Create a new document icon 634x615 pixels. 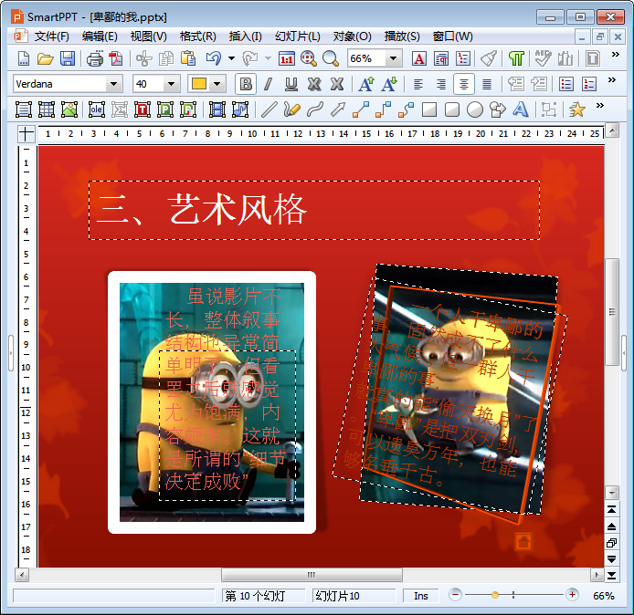pyautogui.click(x=24, y=58)
